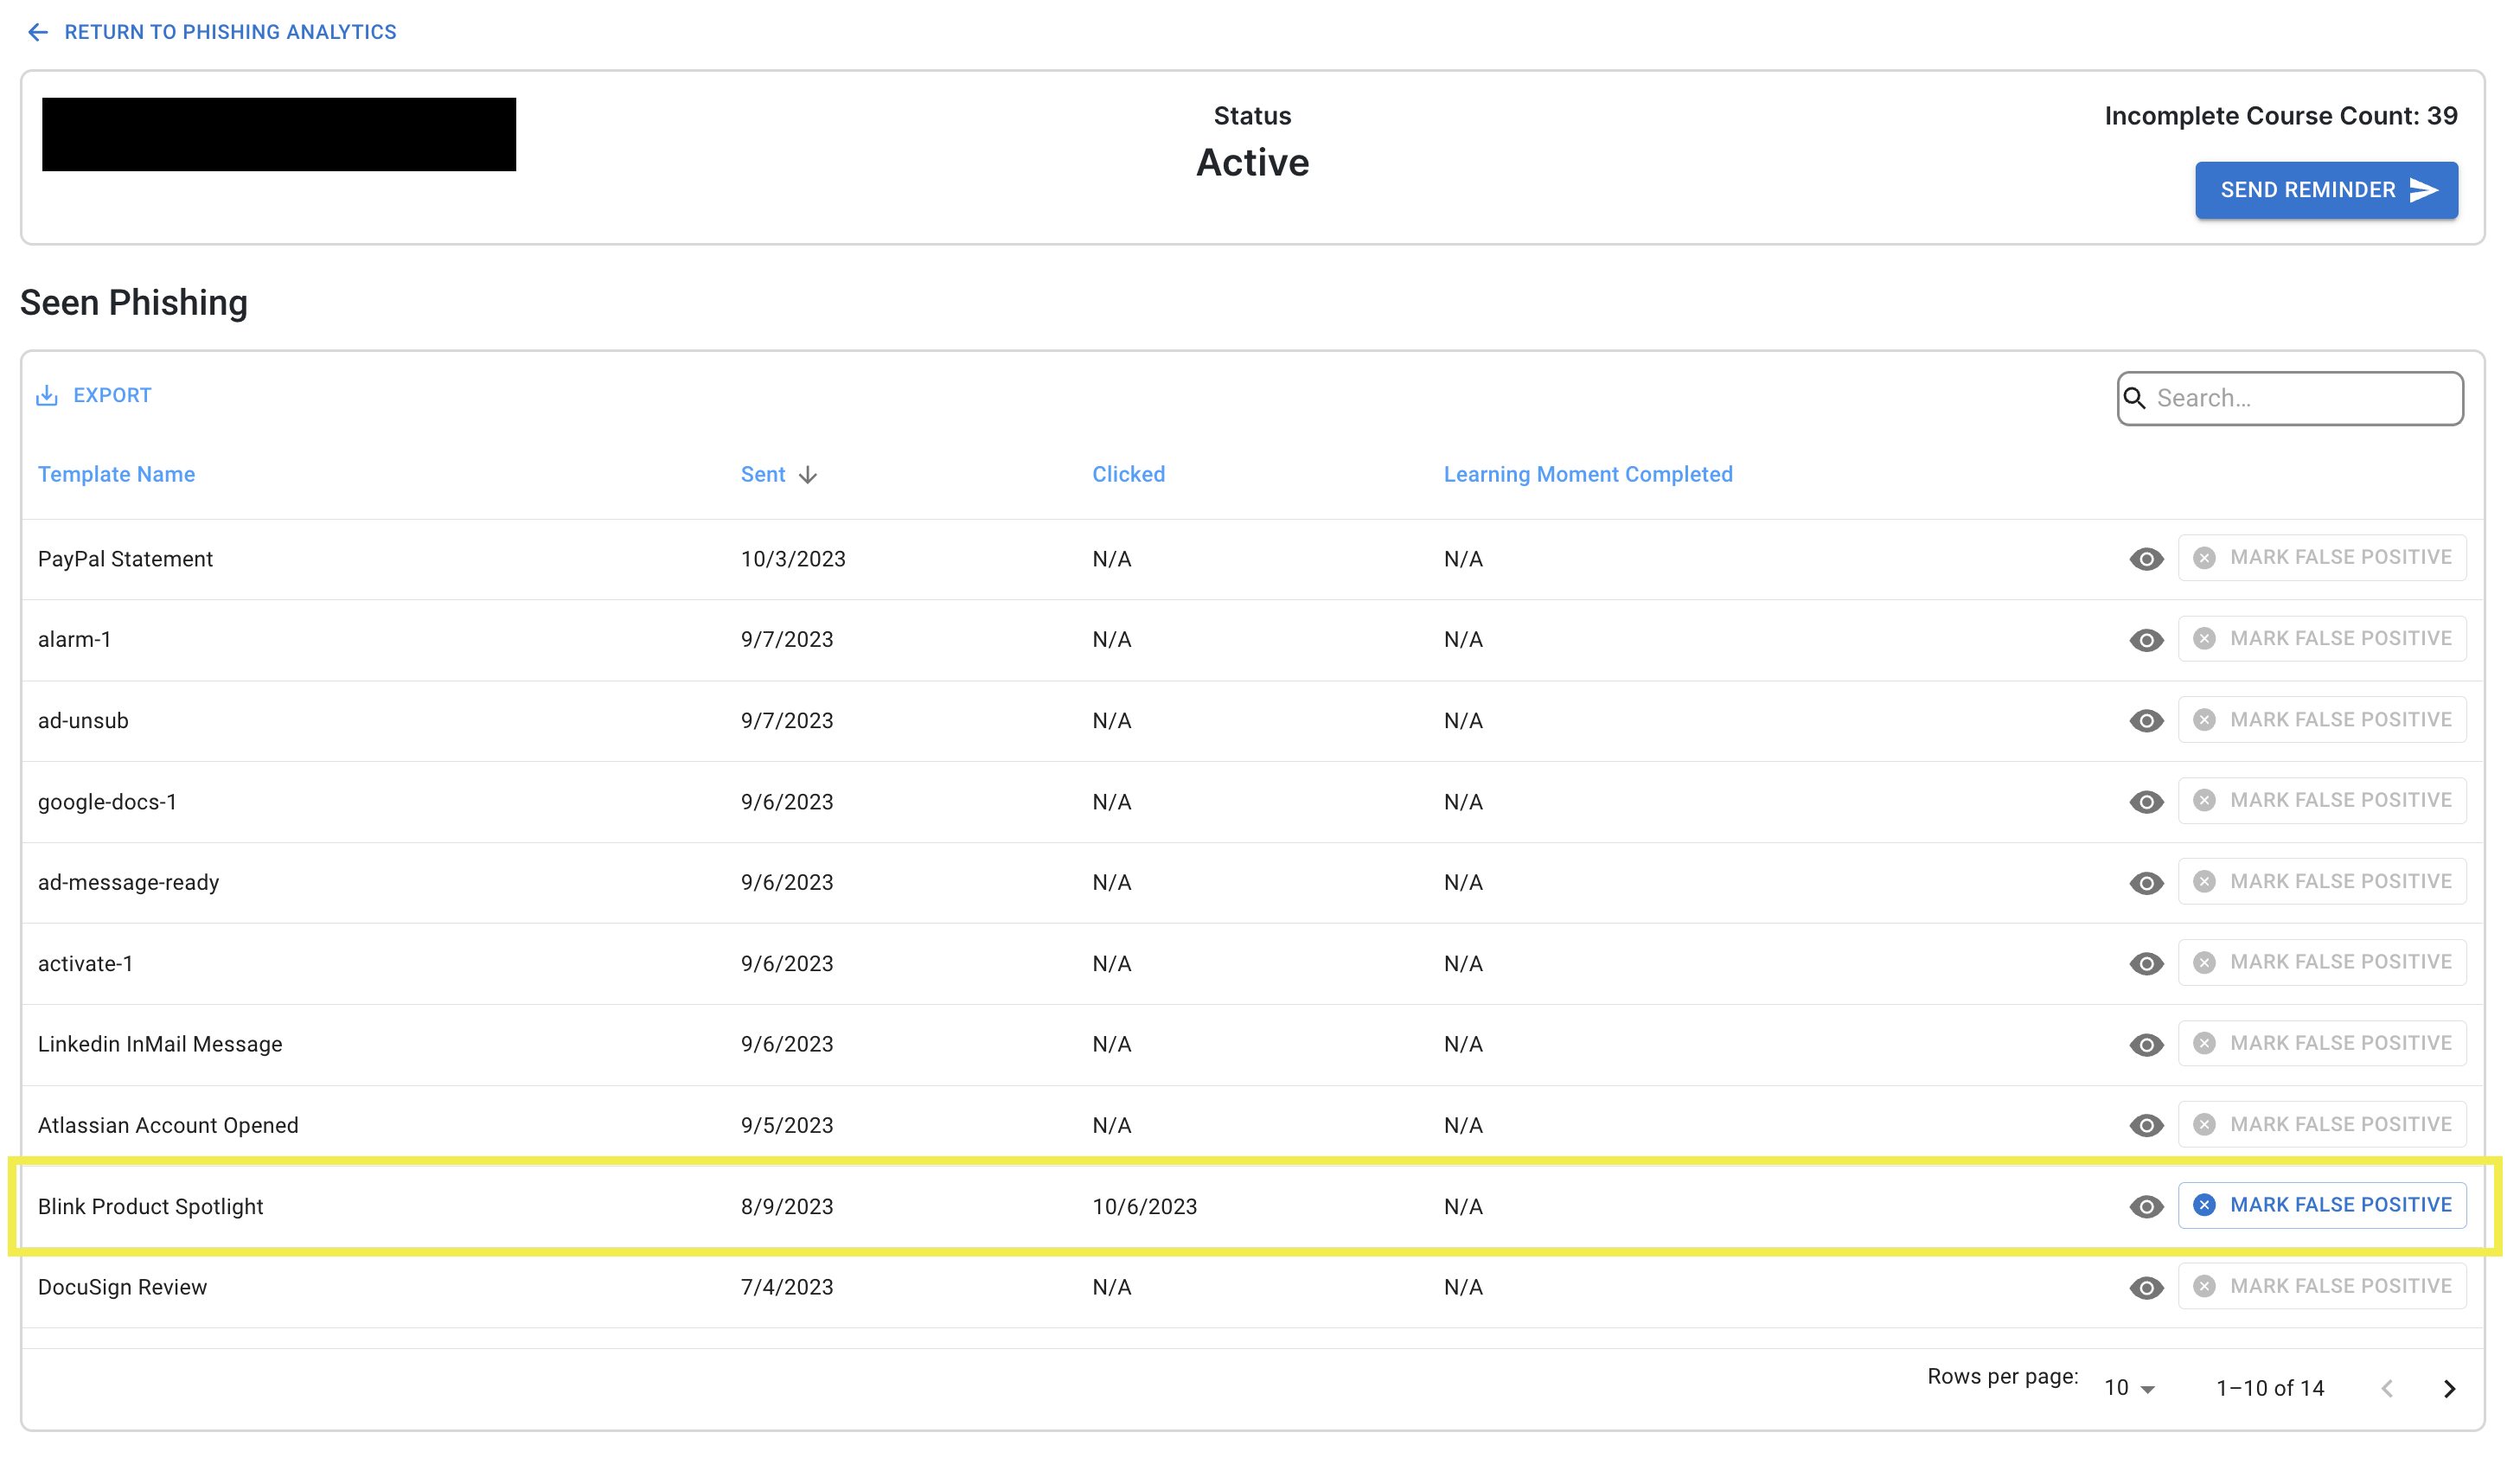Click the ad-message-ready template name
This screenshot has height=1458, width=2520.
(x=128, y=883)
